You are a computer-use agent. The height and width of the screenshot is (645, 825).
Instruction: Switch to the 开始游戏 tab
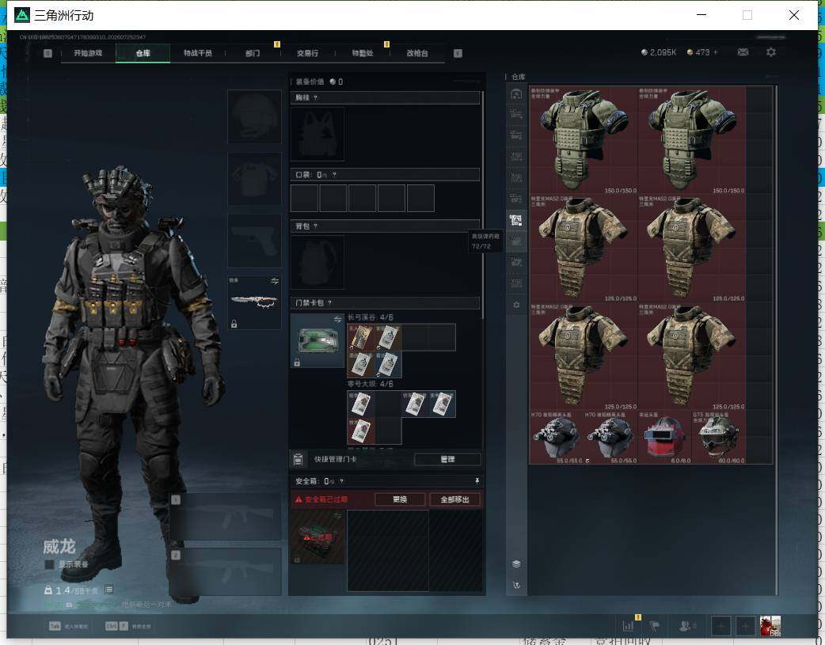[88, 53]
